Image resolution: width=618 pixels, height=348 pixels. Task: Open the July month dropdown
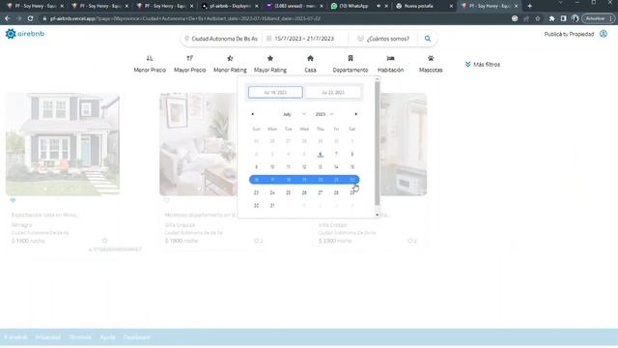point(294,114)
